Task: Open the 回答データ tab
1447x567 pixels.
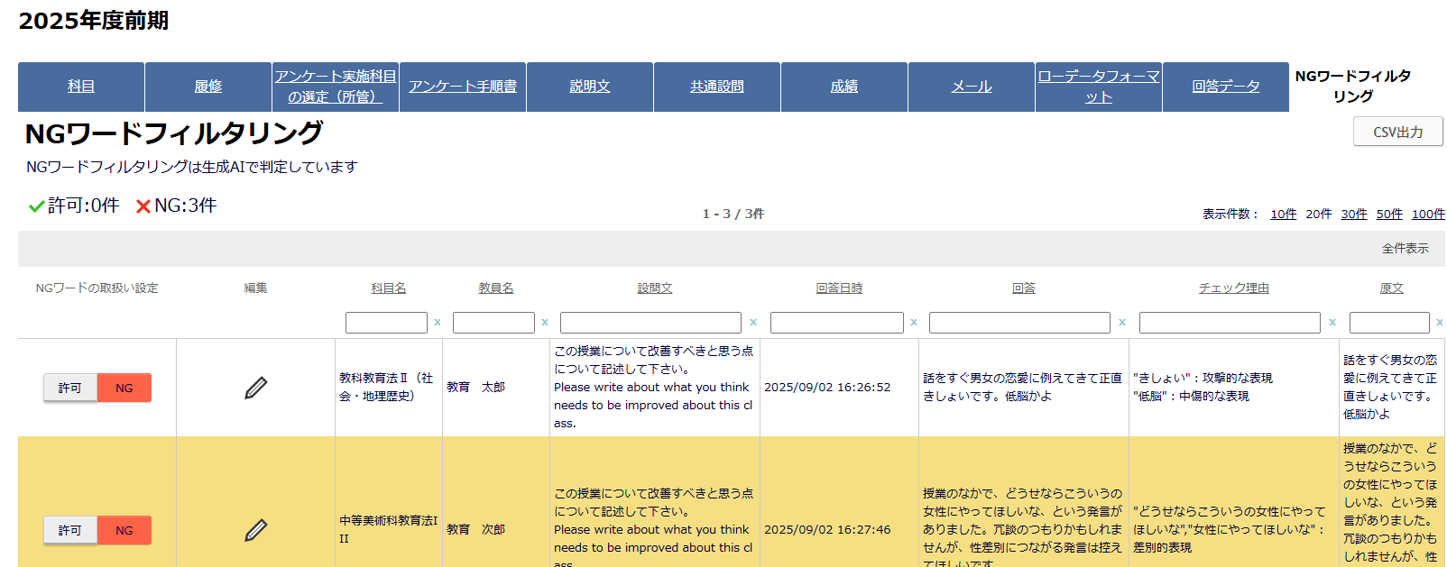Action: click(x=1226, y=87)
